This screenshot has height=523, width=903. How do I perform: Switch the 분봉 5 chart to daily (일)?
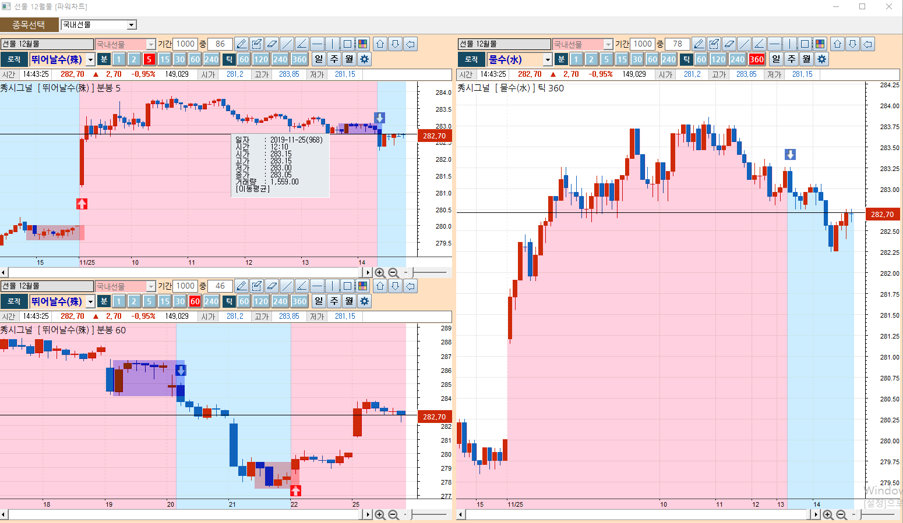[319, 59]
